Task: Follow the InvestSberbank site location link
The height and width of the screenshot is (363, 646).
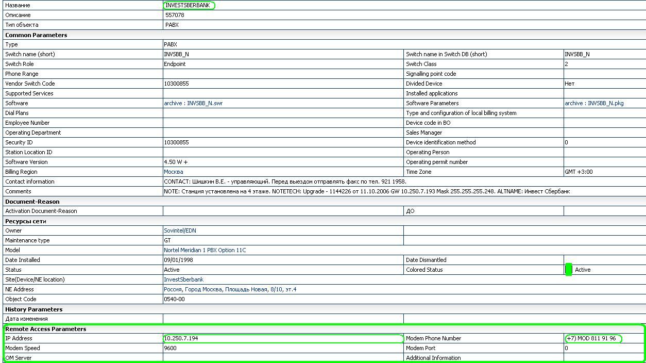Action: [183, 279]
